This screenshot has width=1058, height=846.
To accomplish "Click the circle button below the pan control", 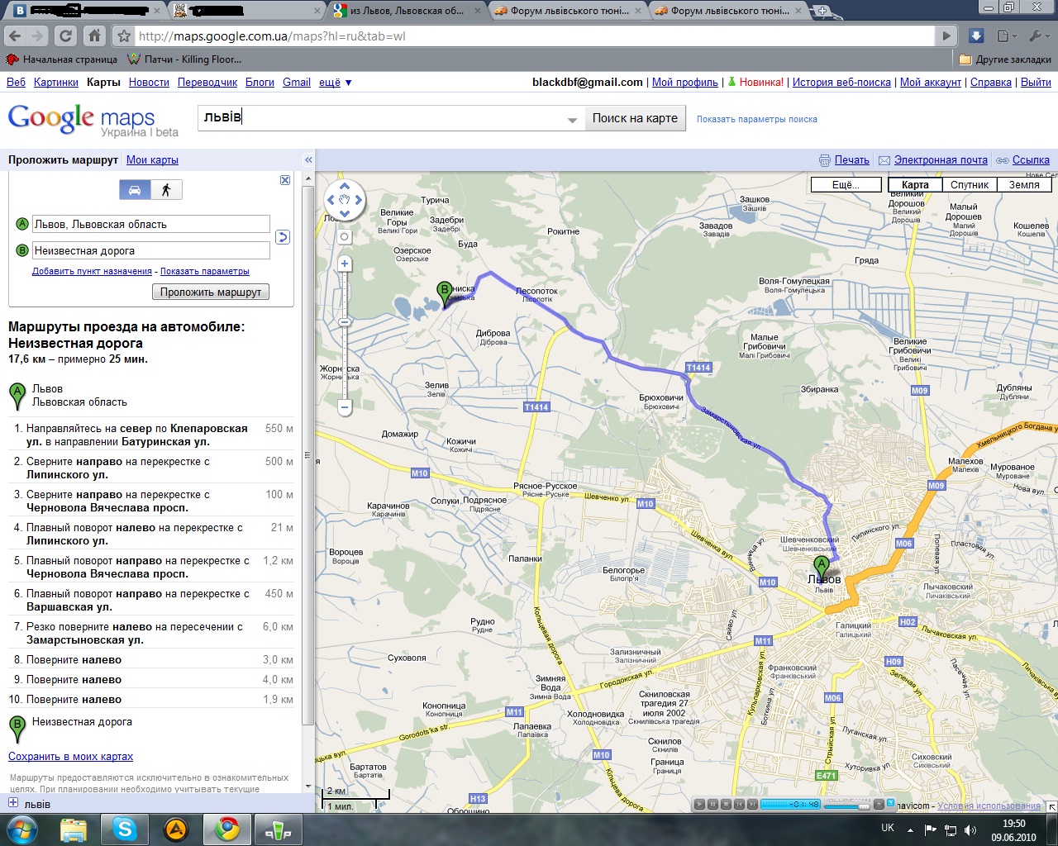I will (345, 236).
